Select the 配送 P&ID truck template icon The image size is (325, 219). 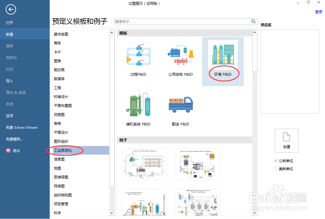(181, 105)
